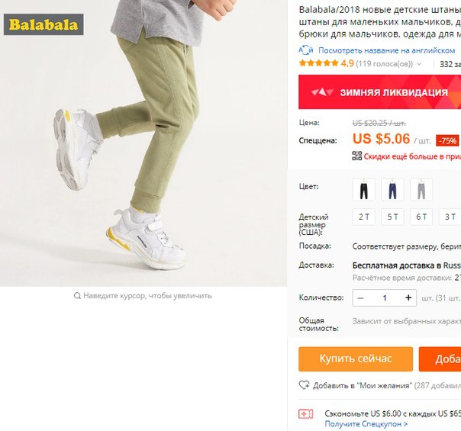Open the Получите Спецкупон link
This screenshot has width=461, height=431.
pyautogui.click(x=366, y=424)
